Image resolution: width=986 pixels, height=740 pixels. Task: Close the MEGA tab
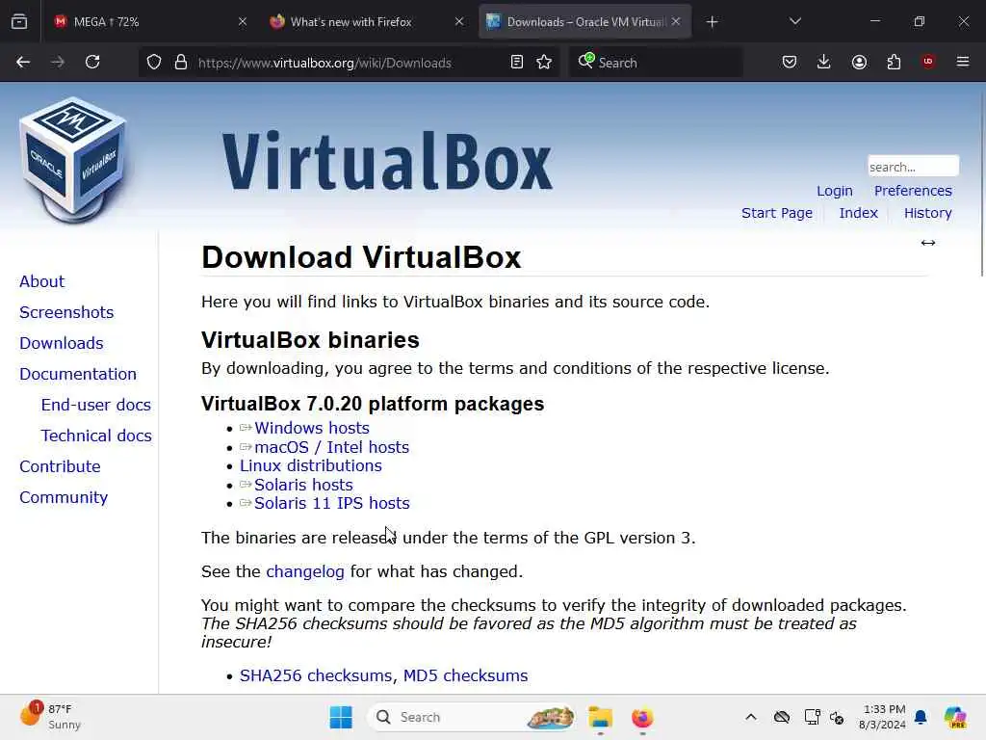(x=242, y=22)
